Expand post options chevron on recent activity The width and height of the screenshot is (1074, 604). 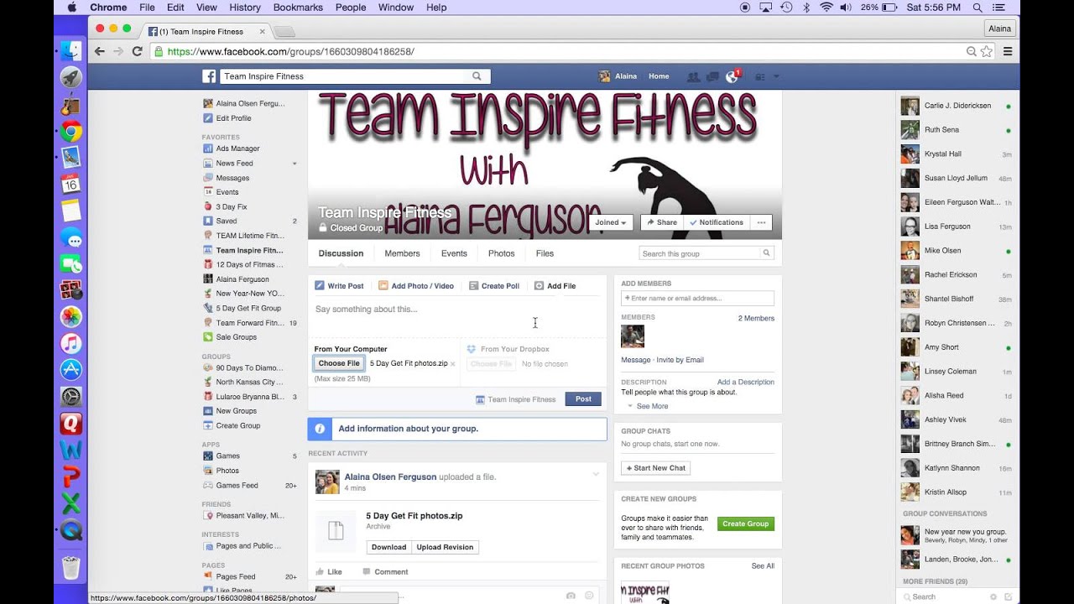[x=596, y=474]
